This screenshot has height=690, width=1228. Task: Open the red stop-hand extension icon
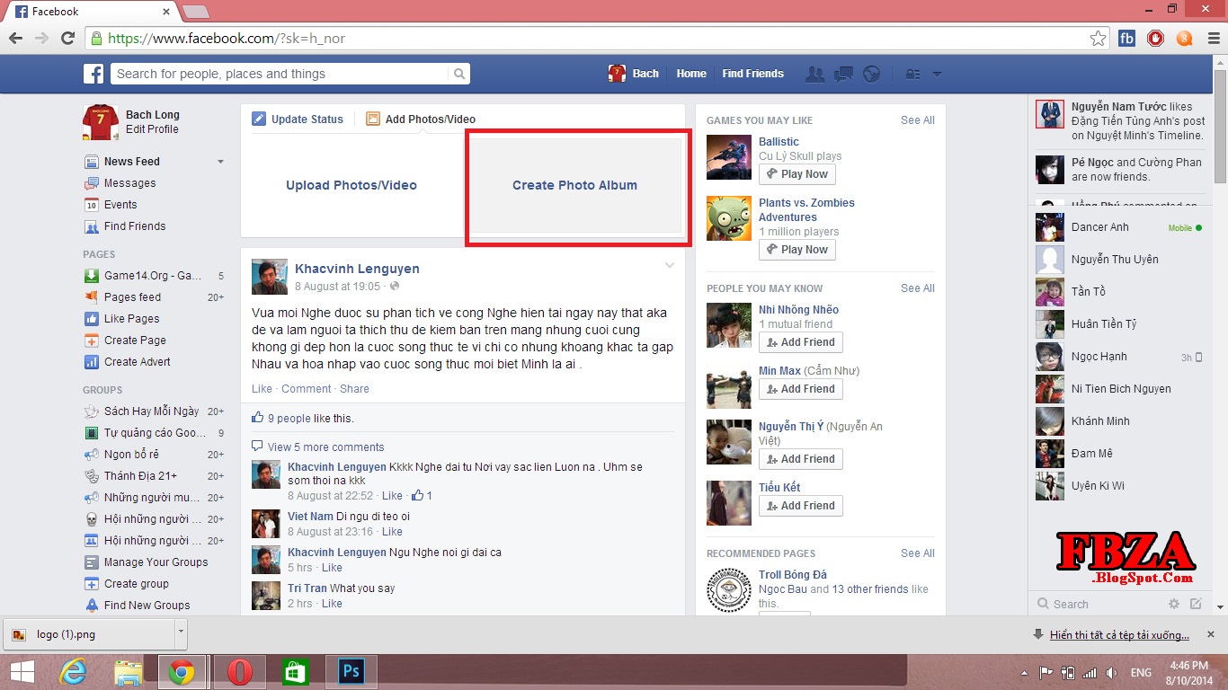pyautogui.click(x=1155, y=39)
